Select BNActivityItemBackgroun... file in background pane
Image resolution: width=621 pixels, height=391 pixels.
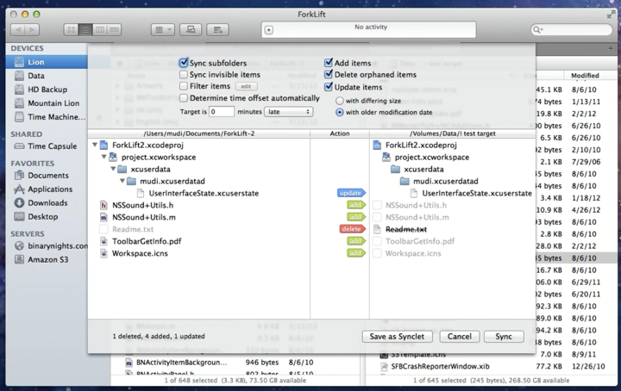click(x=181, y=363)
